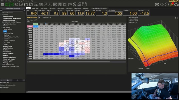Click the green ECU connection status indicator
The width and height of the screenshot is (179, 100).
9,4
